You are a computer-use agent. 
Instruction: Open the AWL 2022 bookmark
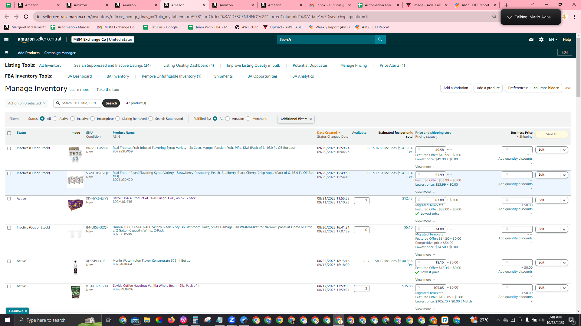247,27
